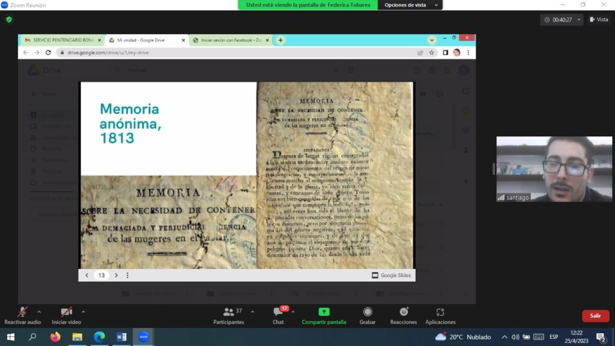Open Microsoft Edge from taskbar
This screenshot has height=346, width=615.
[x=99, y=337]
